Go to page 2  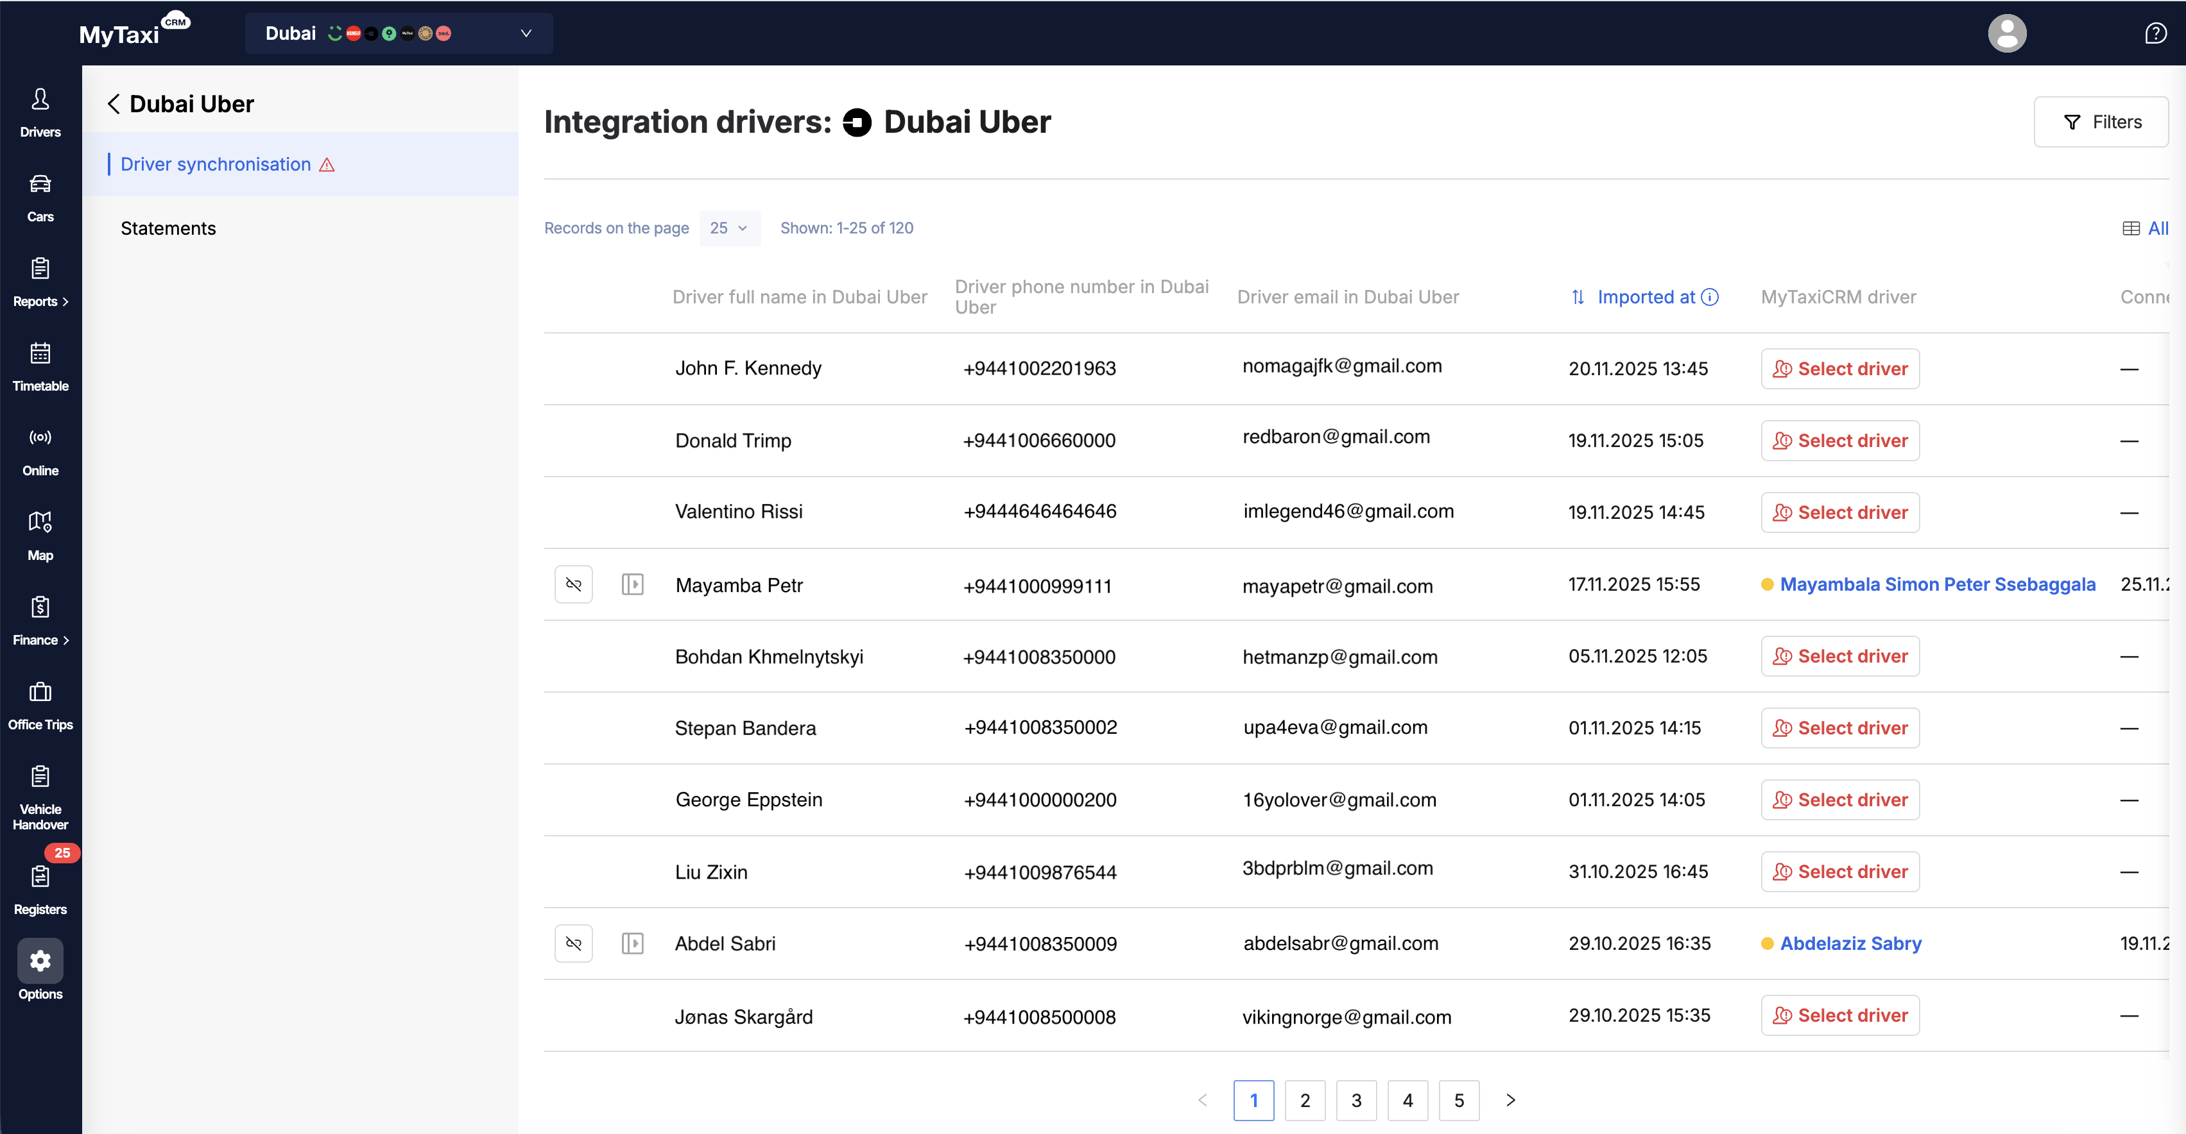1305,1101
